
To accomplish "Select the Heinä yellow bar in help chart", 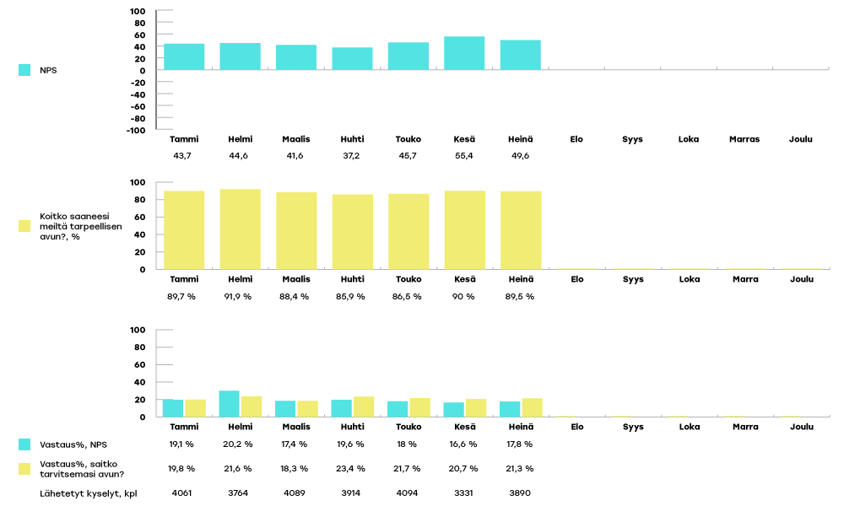I will tap(520, 230).
